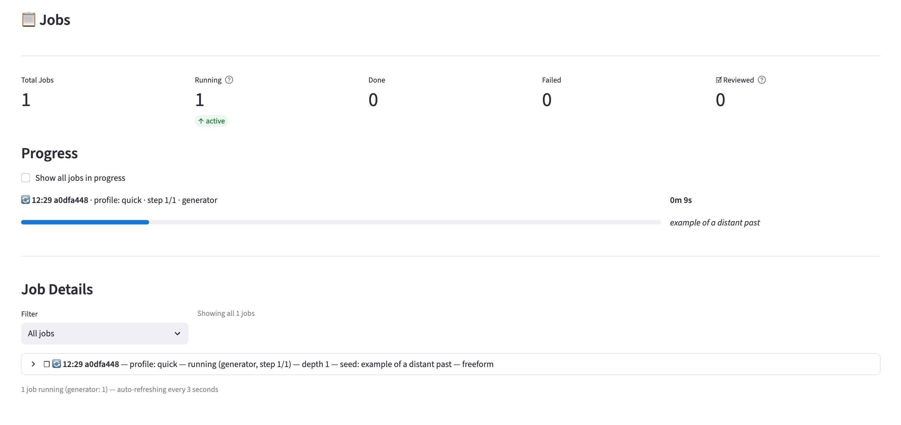Click the Running count metric
901x425 pixels.
tap(200, 100)
